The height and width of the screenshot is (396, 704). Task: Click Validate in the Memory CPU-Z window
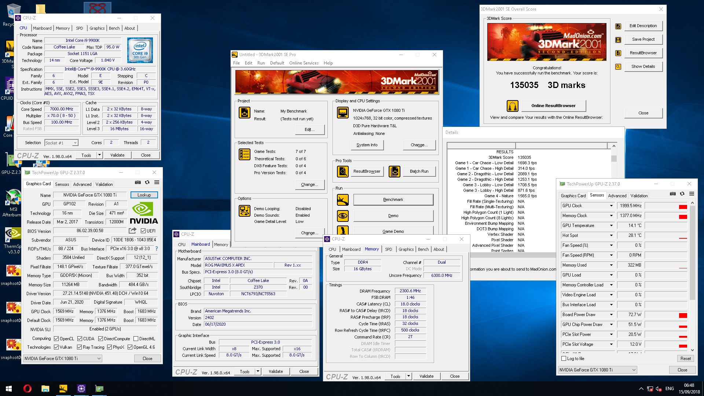(x=426, y=376)
